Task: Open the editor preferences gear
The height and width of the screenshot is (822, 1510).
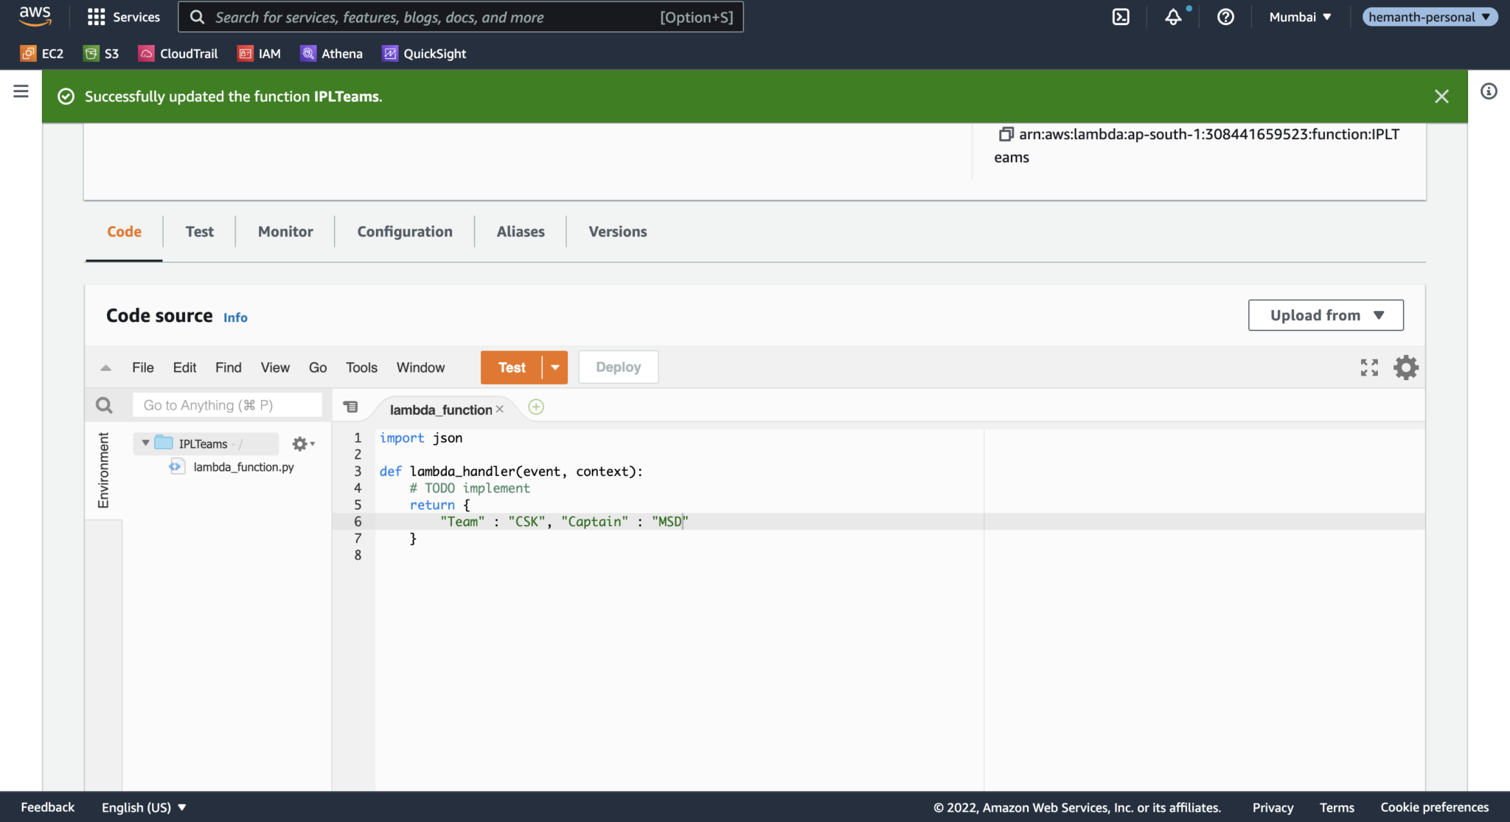Action: 1405,367
